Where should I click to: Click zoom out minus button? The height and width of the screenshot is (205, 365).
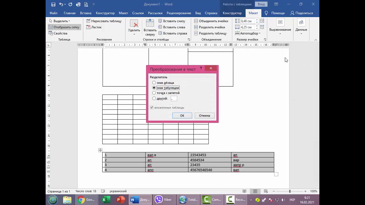coord(274,191)
